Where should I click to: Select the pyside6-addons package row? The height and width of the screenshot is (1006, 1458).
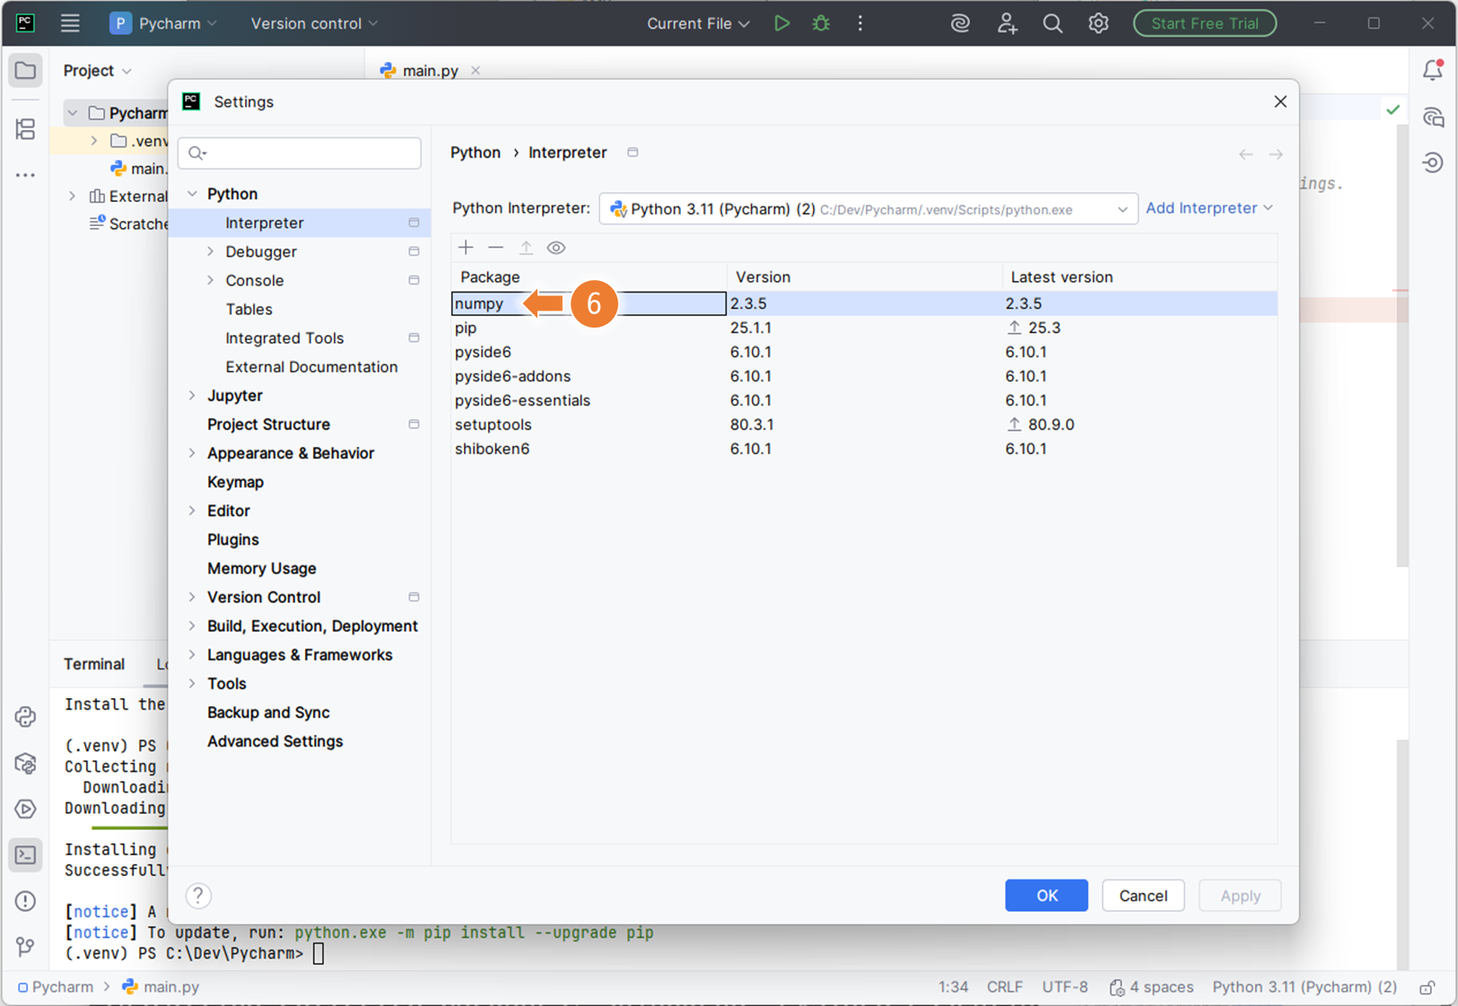click(864, 376)
